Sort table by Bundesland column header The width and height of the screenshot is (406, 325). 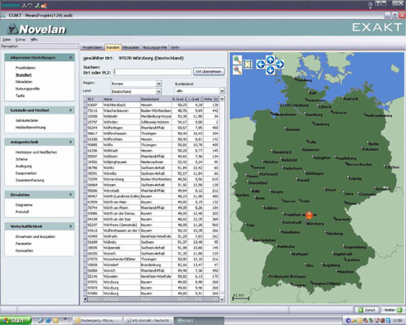pyautogui.click(x=156, y=99)
